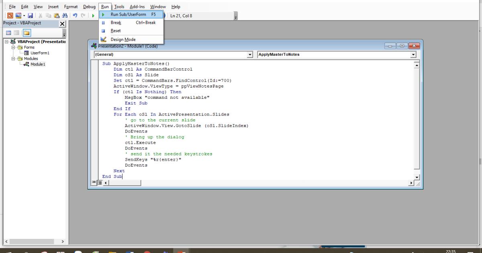Toggle Folders view in Project panel

27,33
